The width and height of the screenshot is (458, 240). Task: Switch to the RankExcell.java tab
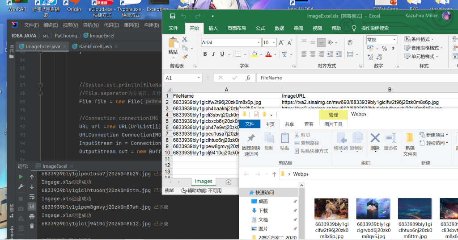pyautogui.click(x=92, y=46)
